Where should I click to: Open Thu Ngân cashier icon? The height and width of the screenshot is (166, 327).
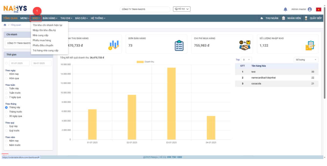[x=262, y=18]
